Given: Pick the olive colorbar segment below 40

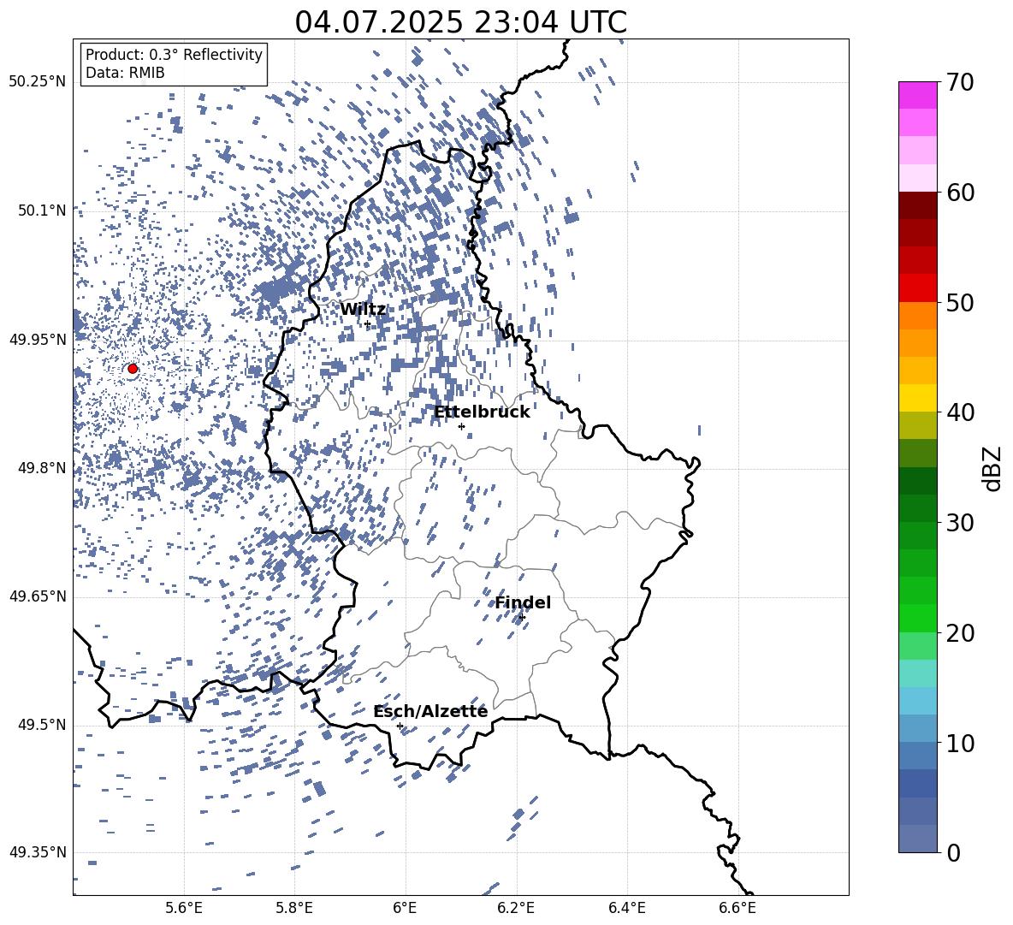Looking at the screenshot, I should click(x=918, y=425).
